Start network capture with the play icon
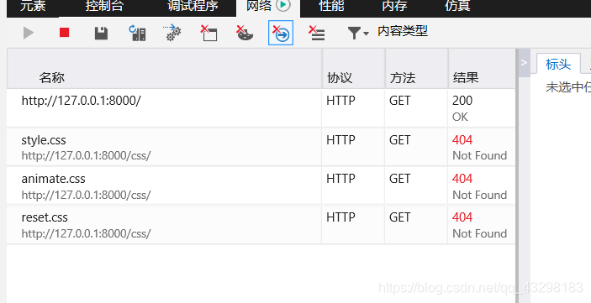The width and height of the screenshot is (591, 303). 29,33
